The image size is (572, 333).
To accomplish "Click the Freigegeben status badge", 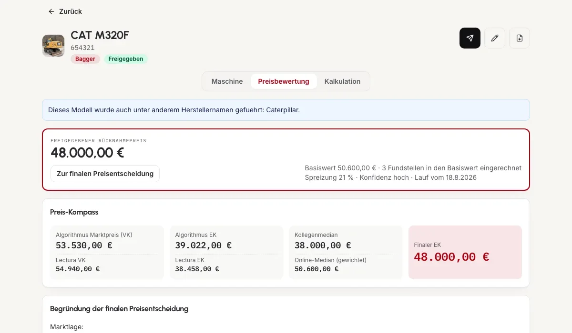I will pyautogui.click(x=126, y=59).
